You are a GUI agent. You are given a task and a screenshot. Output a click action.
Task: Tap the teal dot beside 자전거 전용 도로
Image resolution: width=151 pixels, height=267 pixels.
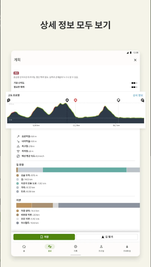coord(17,183)
